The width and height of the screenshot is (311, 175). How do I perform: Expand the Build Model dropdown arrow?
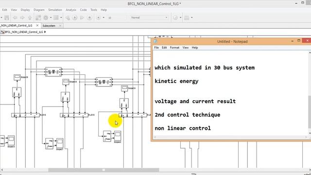pos(192,17)
